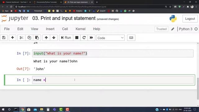Viewport: 199px width, 112px height.
Task: Open the command palette keyboard icon
Action: [131, 38]
